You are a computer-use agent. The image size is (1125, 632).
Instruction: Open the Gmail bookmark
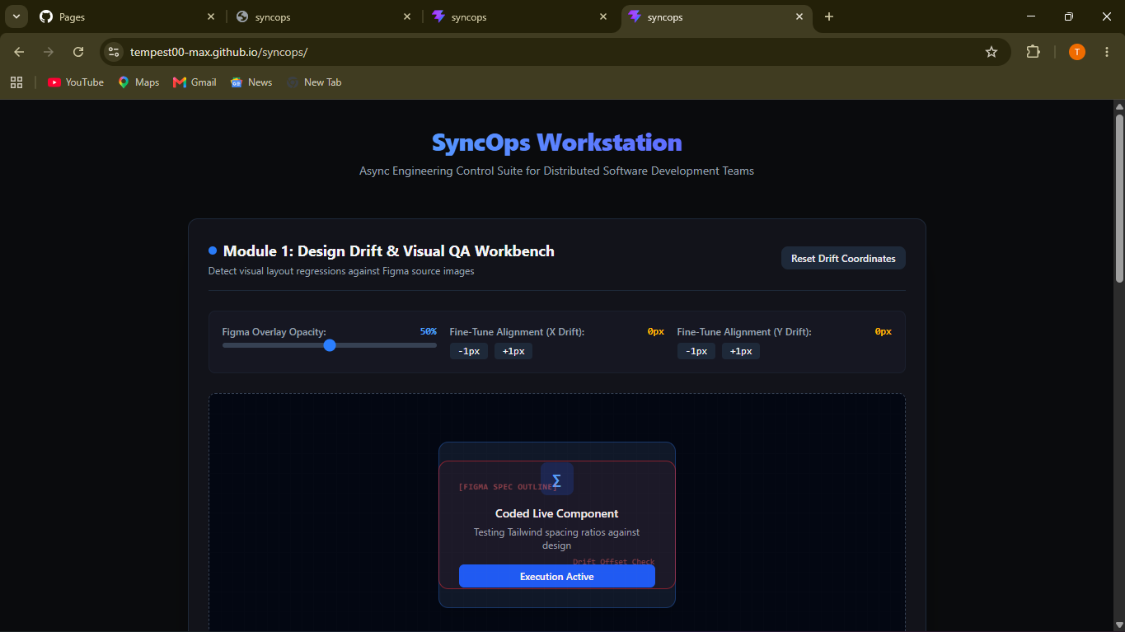(x=195, y=82)
